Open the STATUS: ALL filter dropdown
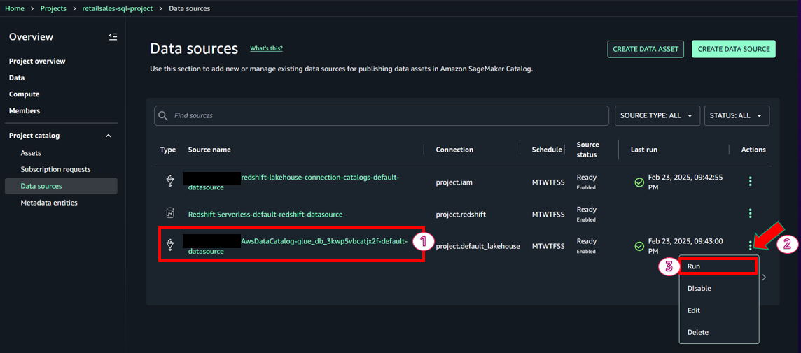The width and height of the screenshot is (801, 353). 737,116
